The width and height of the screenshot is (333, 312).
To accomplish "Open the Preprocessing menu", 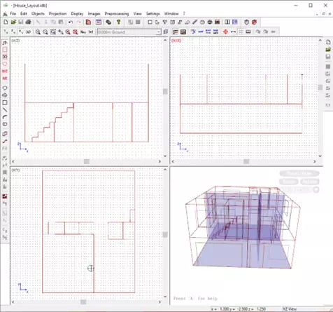I will [x=117, y=13].
